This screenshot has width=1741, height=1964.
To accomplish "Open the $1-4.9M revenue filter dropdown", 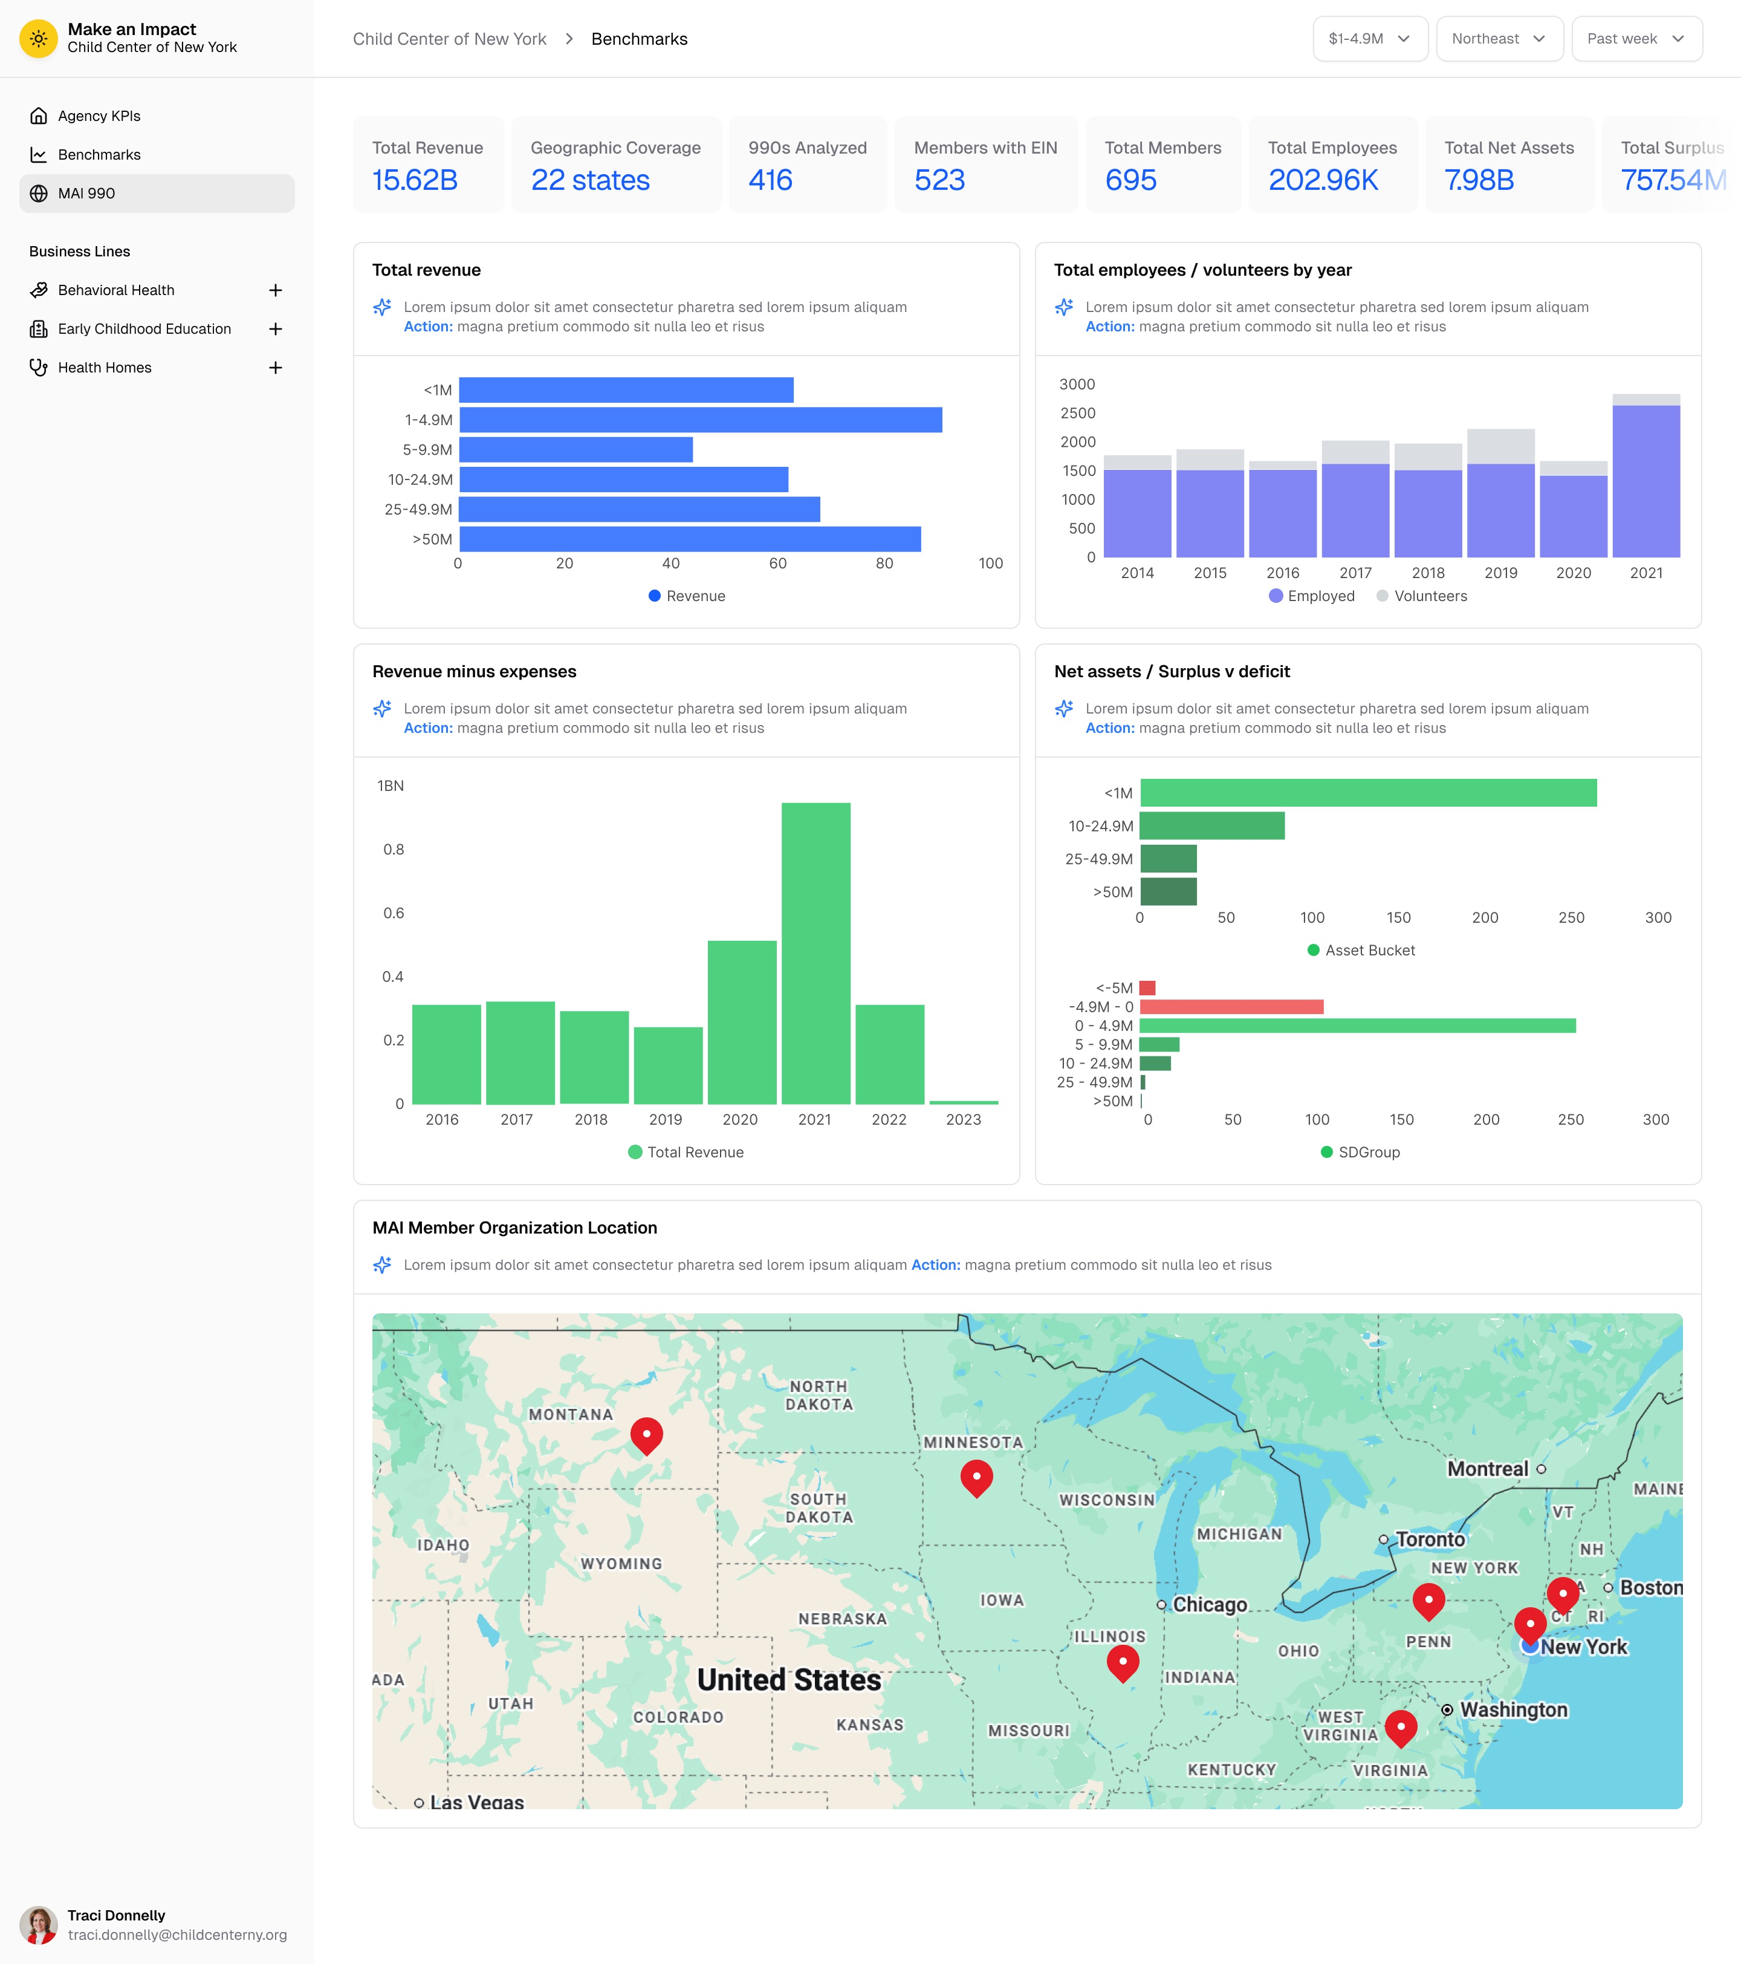I will pos(1370,39).
